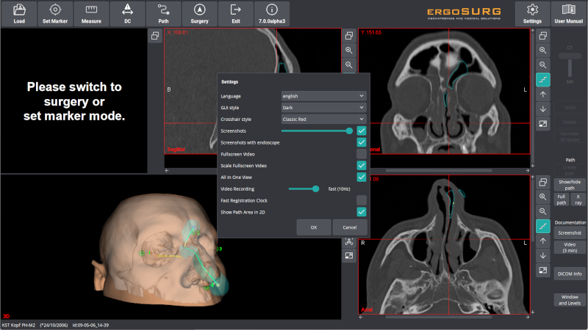Open the Crosshair style dropdown

[323, 119]
